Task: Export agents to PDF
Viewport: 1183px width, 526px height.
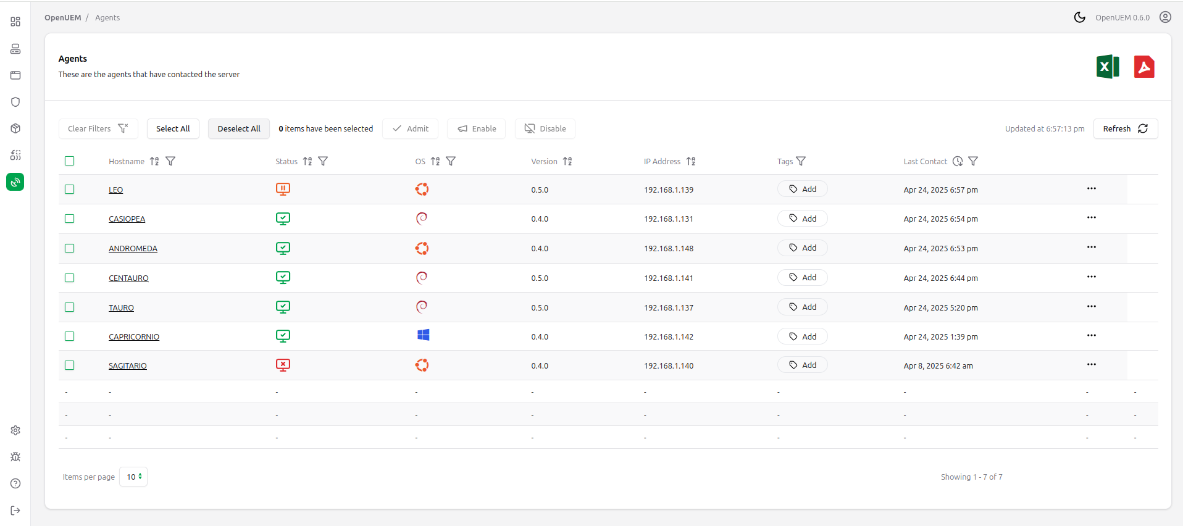Action: [x=1144, y=67]
